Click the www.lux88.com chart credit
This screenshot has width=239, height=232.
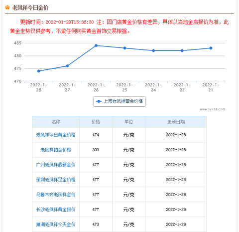212,109
